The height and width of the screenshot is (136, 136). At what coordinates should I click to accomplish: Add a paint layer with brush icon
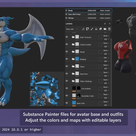92,29
